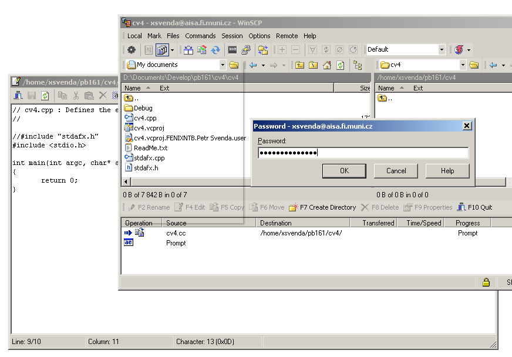Click OK in the Password dialog

(344, 171)
